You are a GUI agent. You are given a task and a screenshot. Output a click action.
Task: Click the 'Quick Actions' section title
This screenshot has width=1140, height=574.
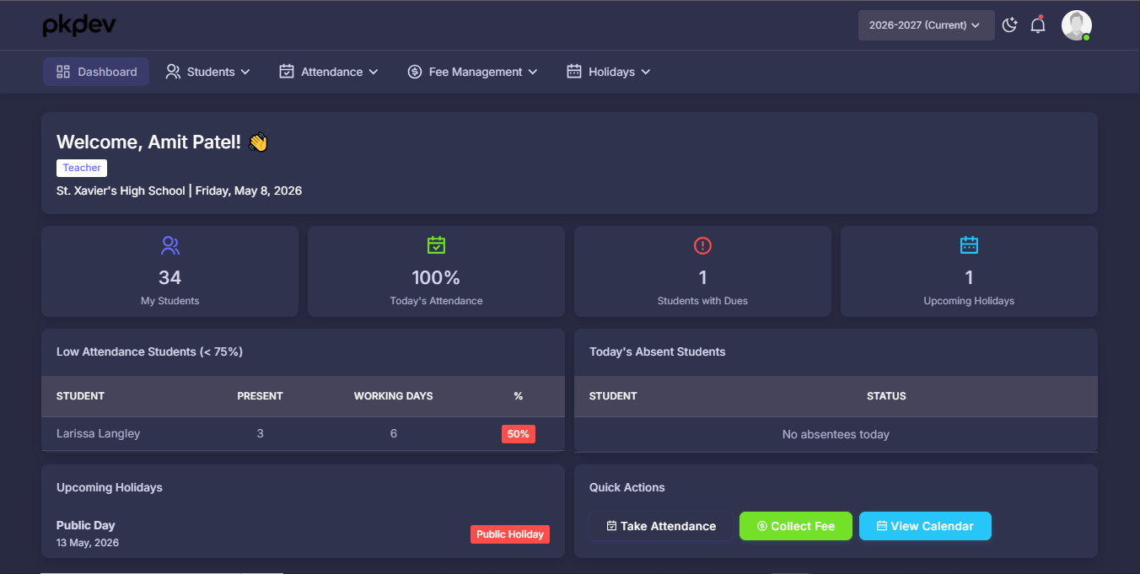[627, 487]
